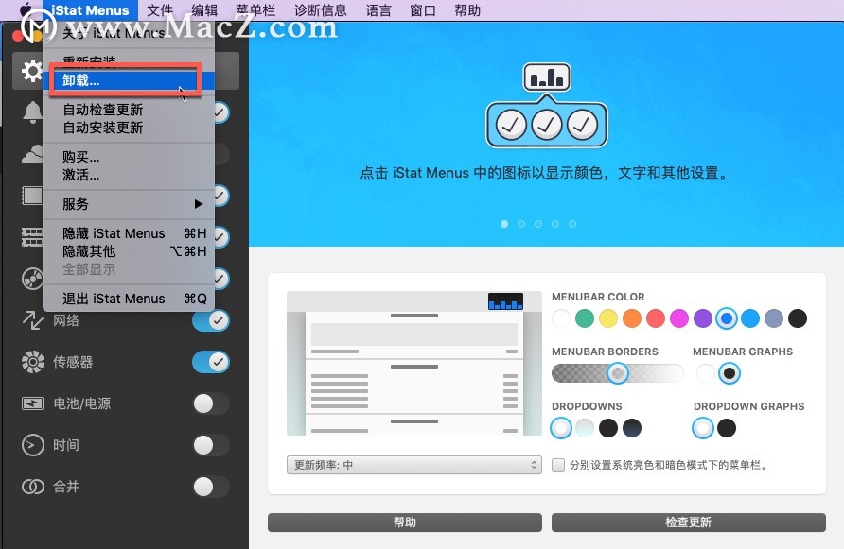Viewport: 844px width, 549px height.
Task: Choose 购买... menu item
Action: click(128, 157)
